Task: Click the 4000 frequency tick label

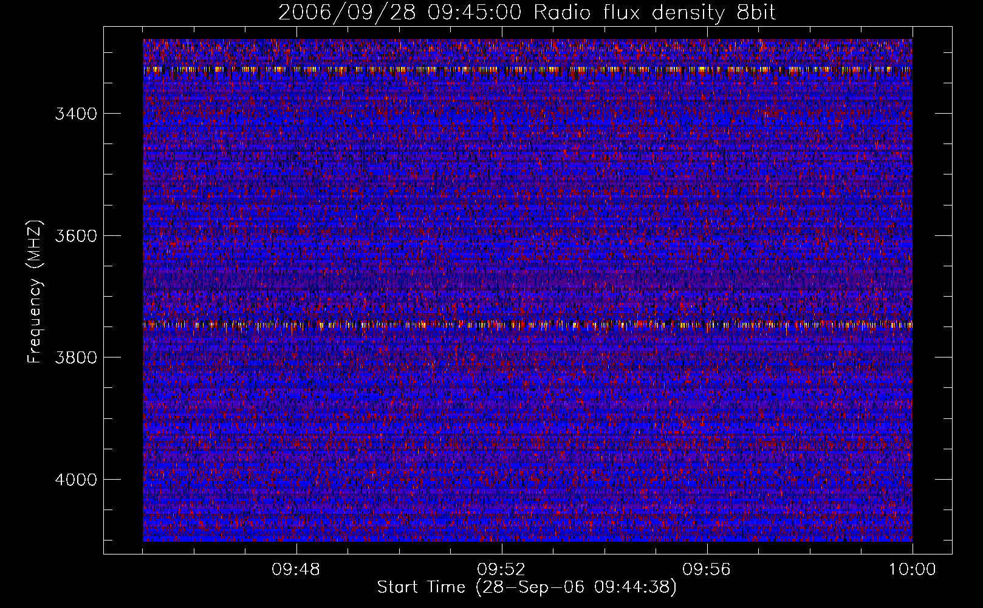Action: (x=76, y=480)
